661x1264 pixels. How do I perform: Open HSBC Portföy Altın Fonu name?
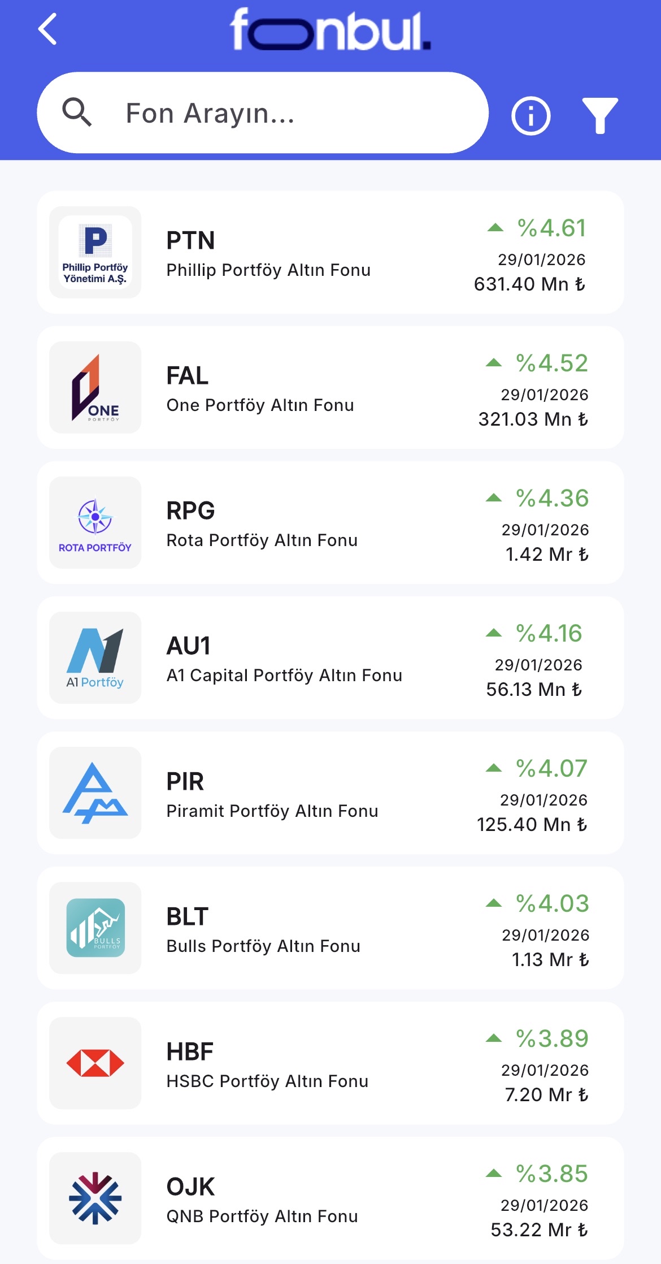[x=267, y=1081]
